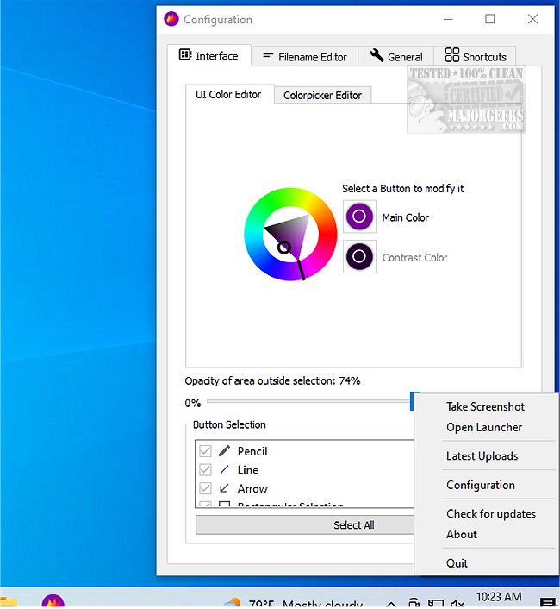Open the General settings tab
This screenshot has height=609, width=560.
pos(396,57)
